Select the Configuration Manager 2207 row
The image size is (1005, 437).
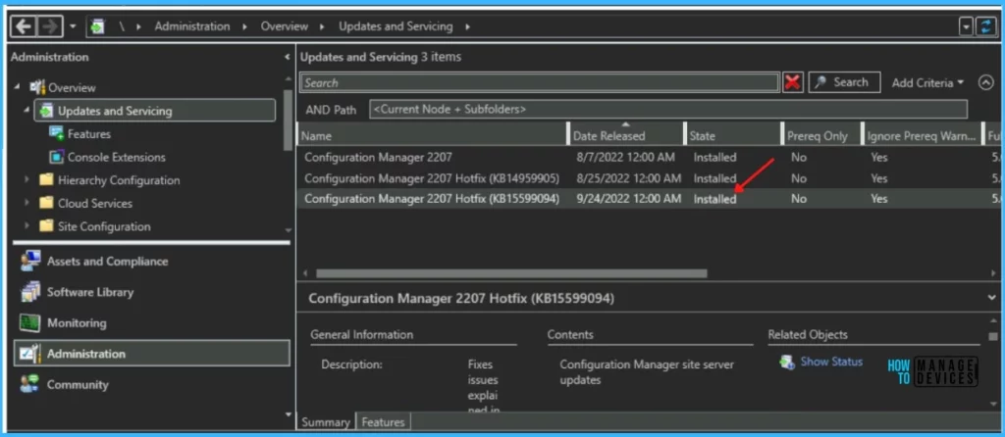point(650,157)
